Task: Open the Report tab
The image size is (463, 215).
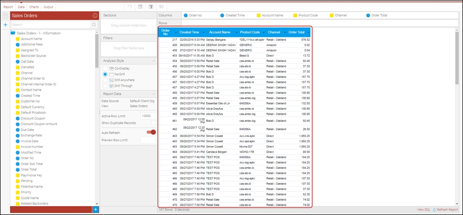Action: tap(8, 7)
